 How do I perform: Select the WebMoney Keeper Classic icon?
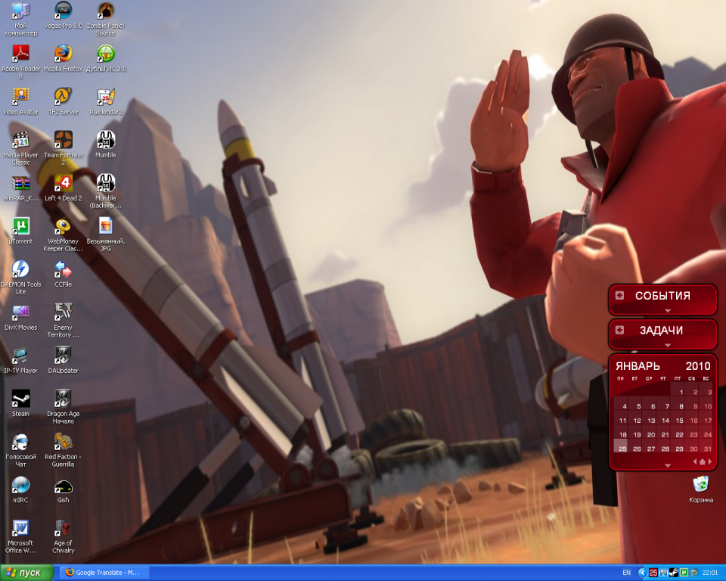63,234
